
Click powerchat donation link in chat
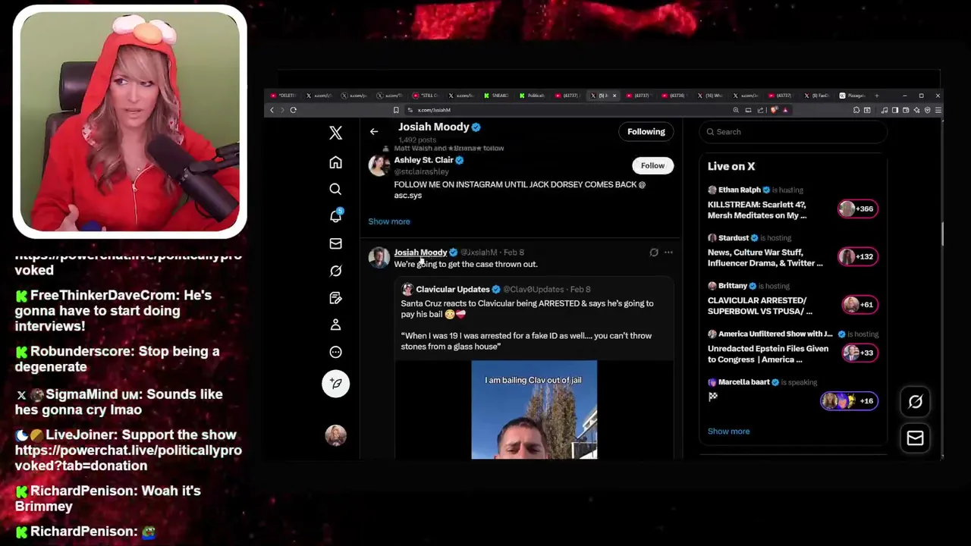[x=128, y=458]
